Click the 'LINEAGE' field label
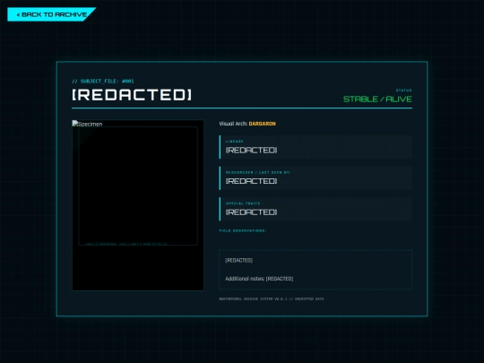Screen dimensions: 484x363 pos(235,142)
